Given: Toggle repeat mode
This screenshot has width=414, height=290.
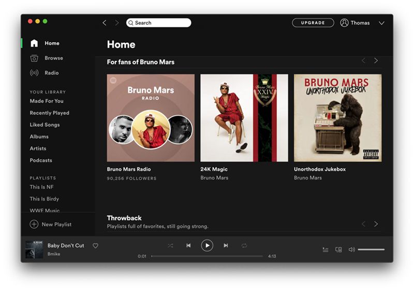Looking at the screenshot, I should (244, 246).
